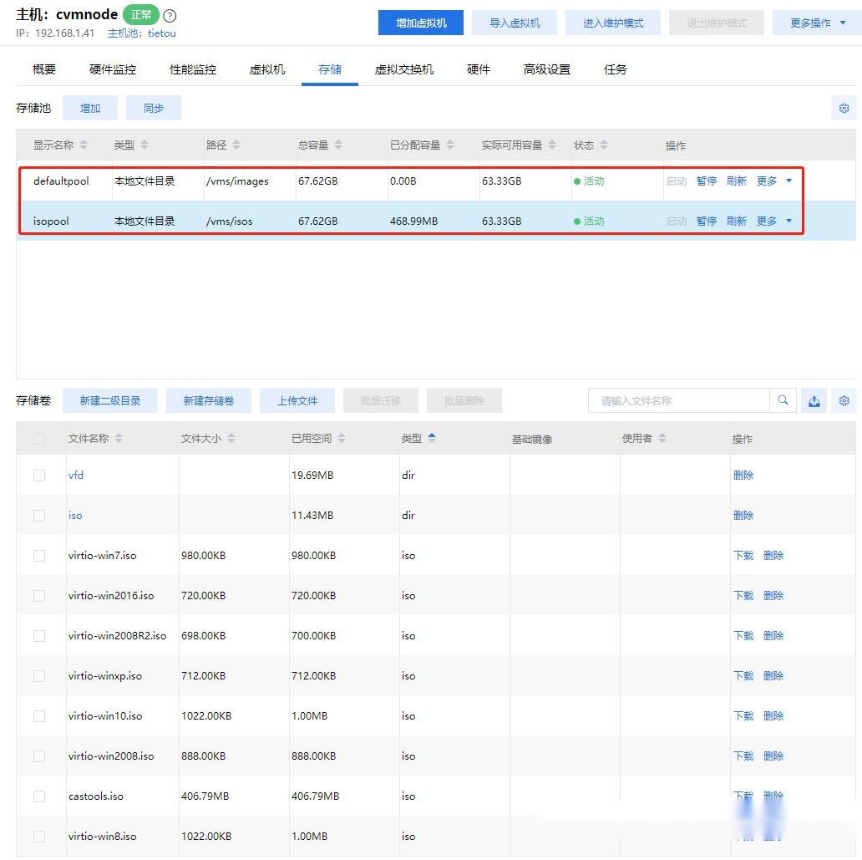The image size is (862, 860).
Task: Click the 增加虚拟机 button
Action: (x=420, y=23)
